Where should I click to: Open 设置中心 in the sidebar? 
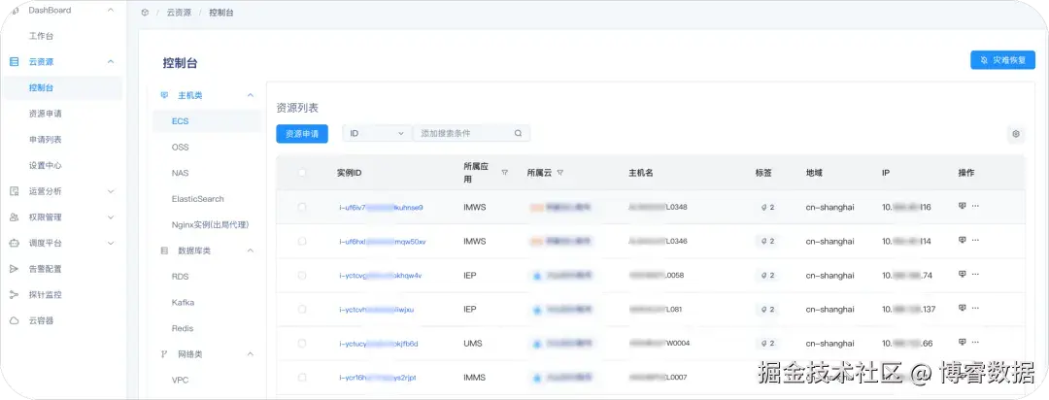point(45,165)
